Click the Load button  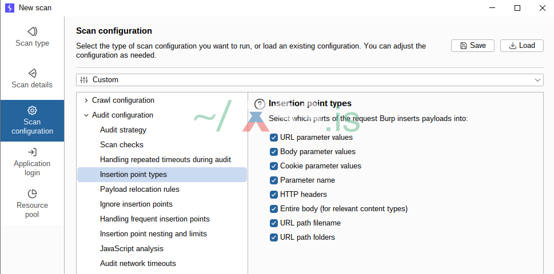pos(521,46)
